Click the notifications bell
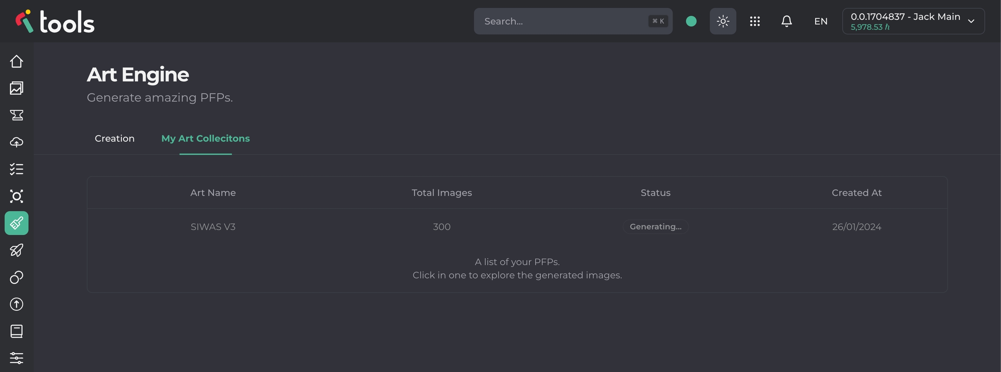The height and width of the screenshot is (372, 1001). (x=786, y=21)
